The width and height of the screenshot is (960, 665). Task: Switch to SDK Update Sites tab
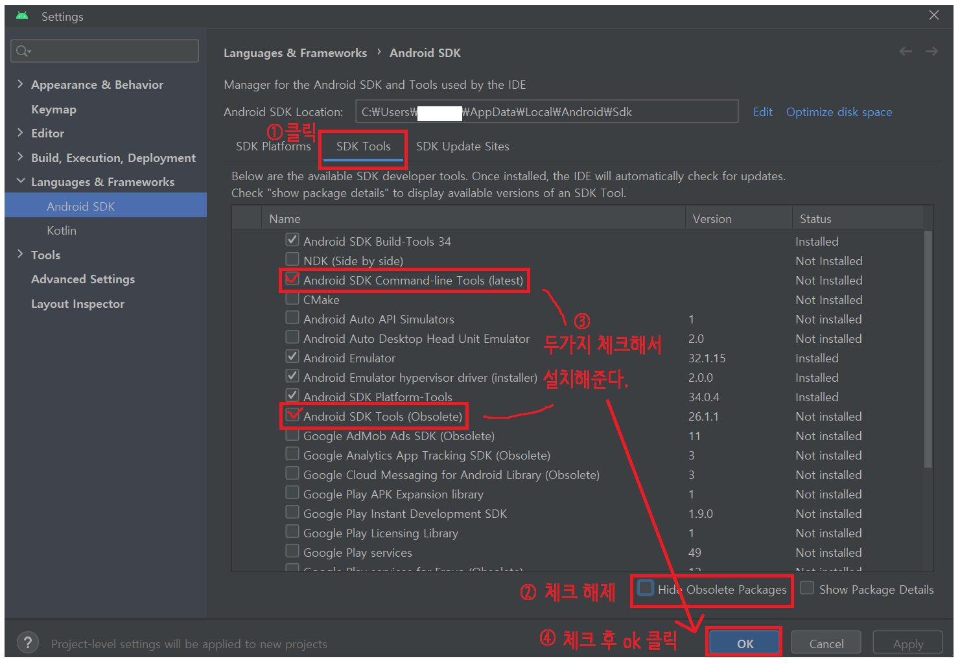coord(463,146)
